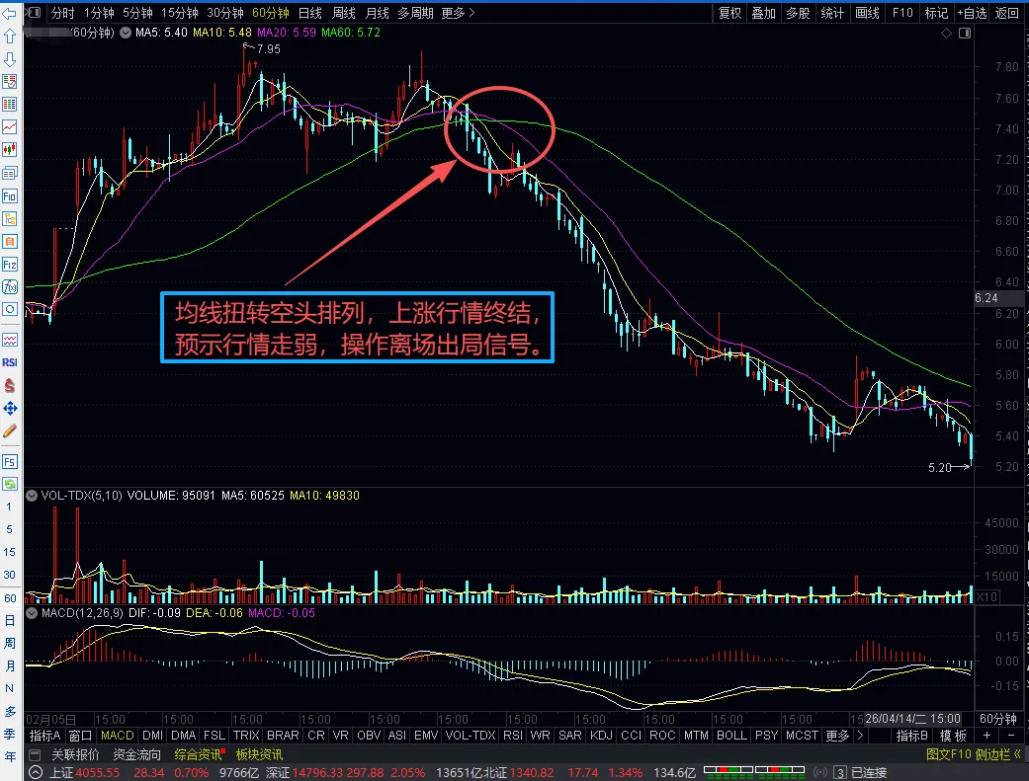Click the red dollar-sign icon in sidebar

coord(10,386)
